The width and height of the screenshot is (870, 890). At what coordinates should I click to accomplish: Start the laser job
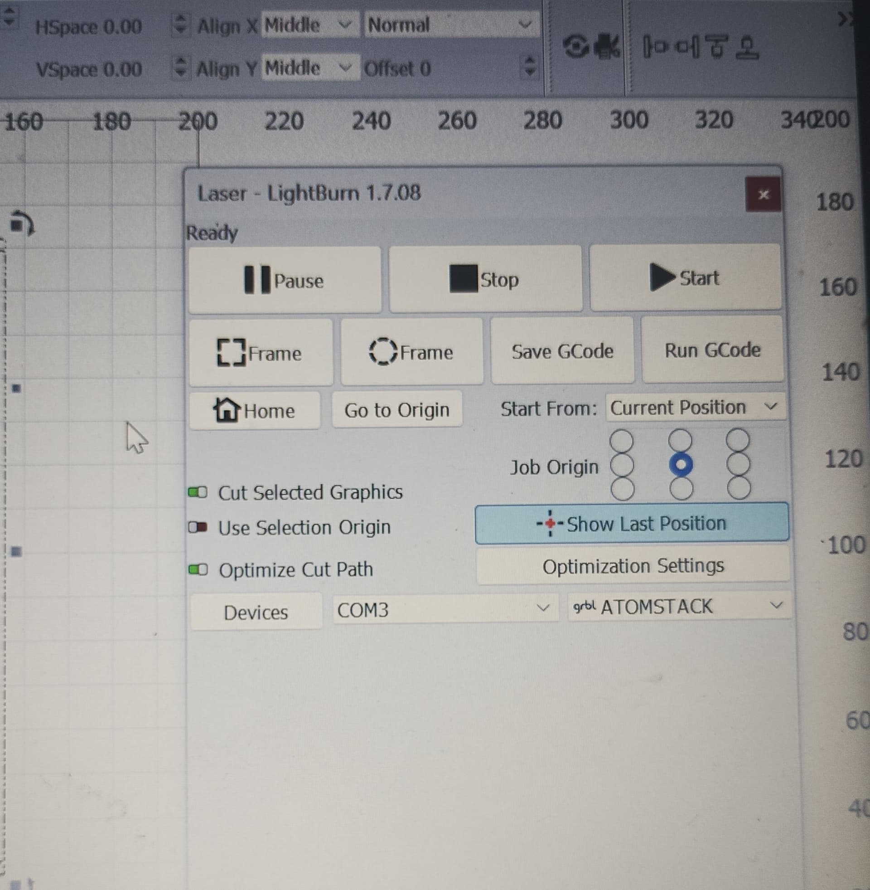(x=686, y=277)
